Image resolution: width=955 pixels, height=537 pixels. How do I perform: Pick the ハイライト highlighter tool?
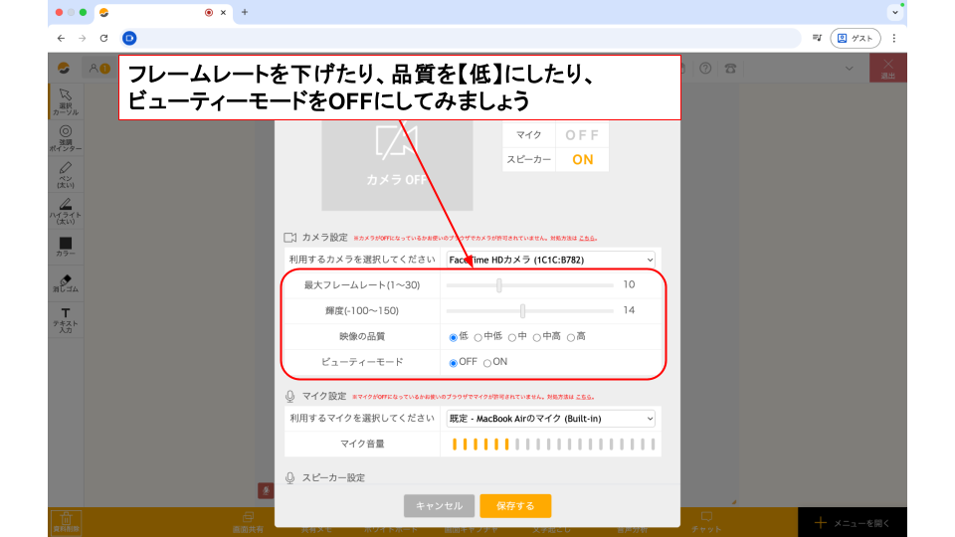pos(65,209)
